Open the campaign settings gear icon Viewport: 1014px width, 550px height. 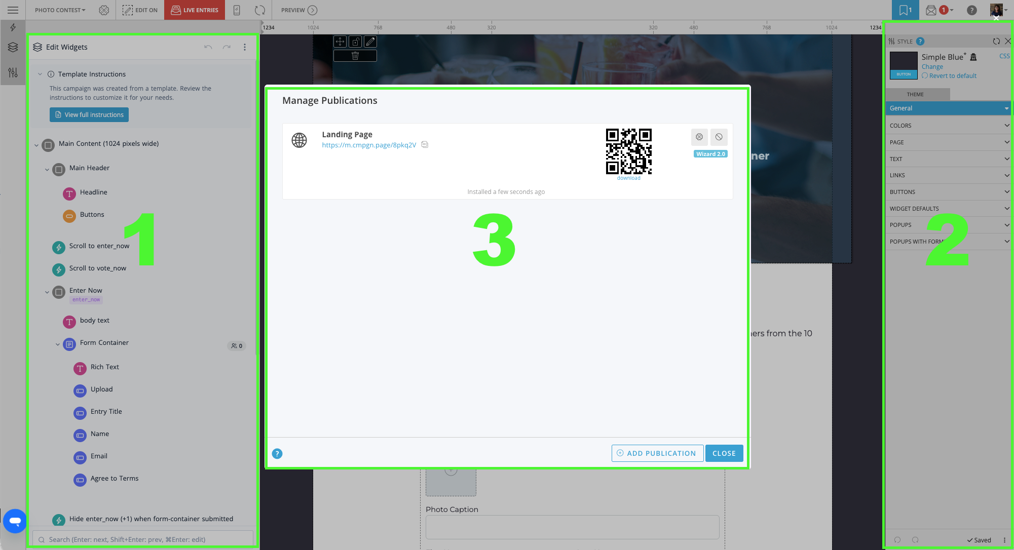(104, 10)
